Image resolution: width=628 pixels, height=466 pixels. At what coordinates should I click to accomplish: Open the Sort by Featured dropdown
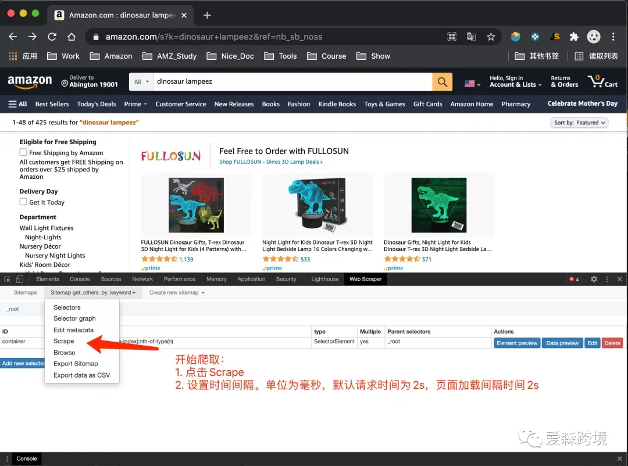[x=579, y=123]
